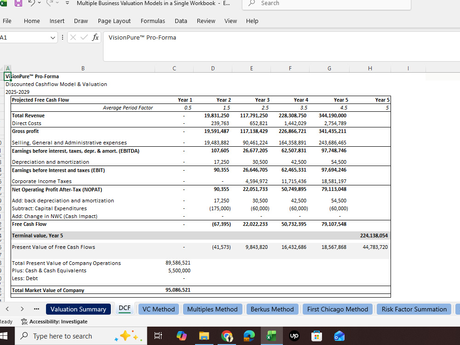Open Customize Quick Access Toolbar dropdown

click(68, 3)
